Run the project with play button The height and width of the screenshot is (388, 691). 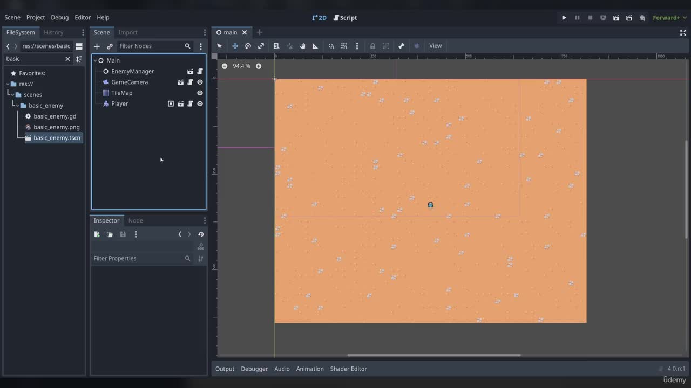(x=564, y=18)
